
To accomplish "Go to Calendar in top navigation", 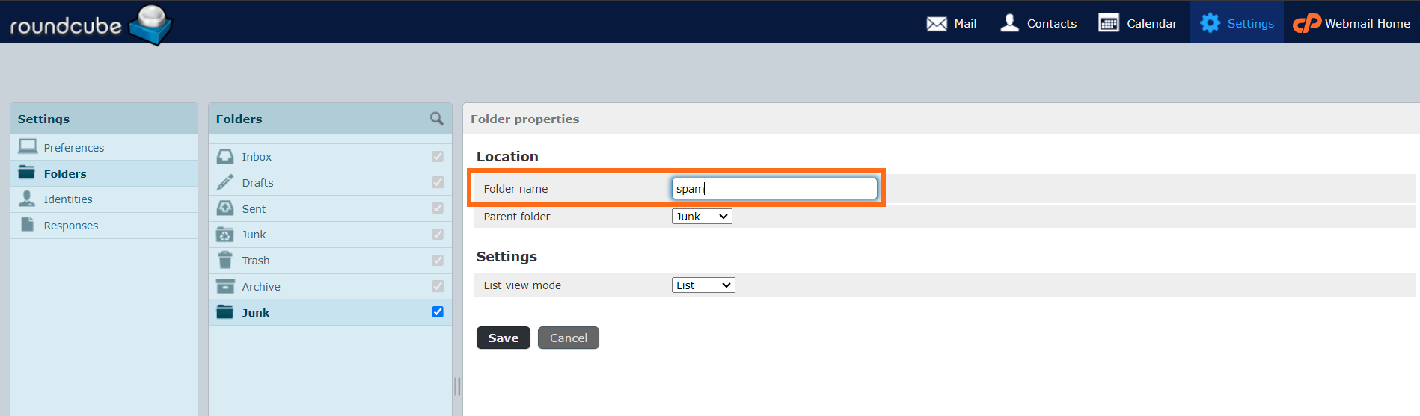I will (1138, 23).
